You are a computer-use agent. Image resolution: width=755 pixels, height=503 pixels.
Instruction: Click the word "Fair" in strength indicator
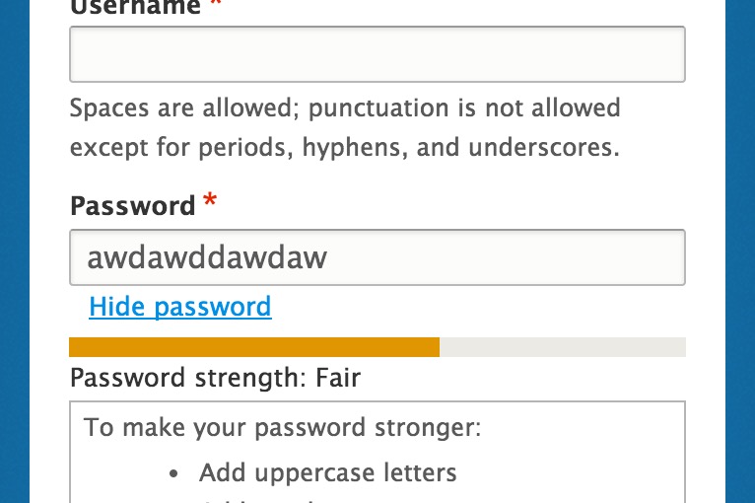click(x=338, y=378)
